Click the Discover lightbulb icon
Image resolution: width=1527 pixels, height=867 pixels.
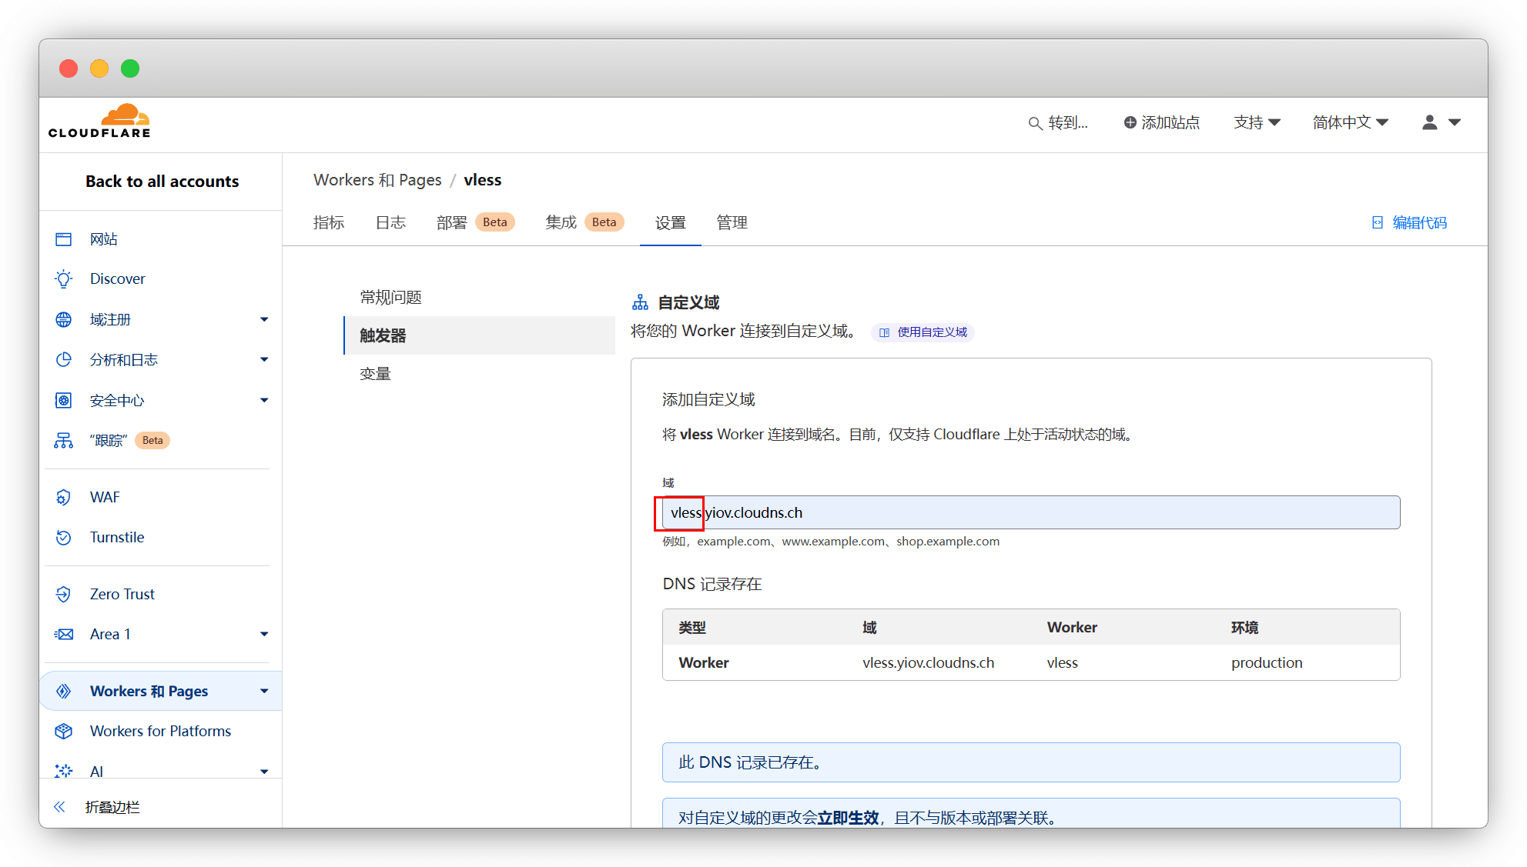(x=64, y=279)
